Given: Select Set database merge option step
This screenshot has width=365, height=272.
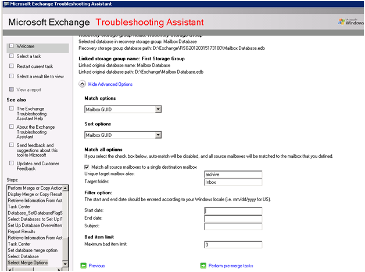Looking at the screenshot, I should tap(33, 250).
